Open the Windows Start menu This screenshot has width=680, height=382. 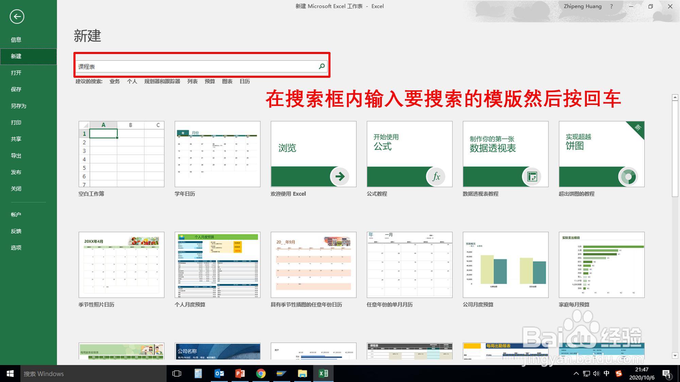[10, 374]
